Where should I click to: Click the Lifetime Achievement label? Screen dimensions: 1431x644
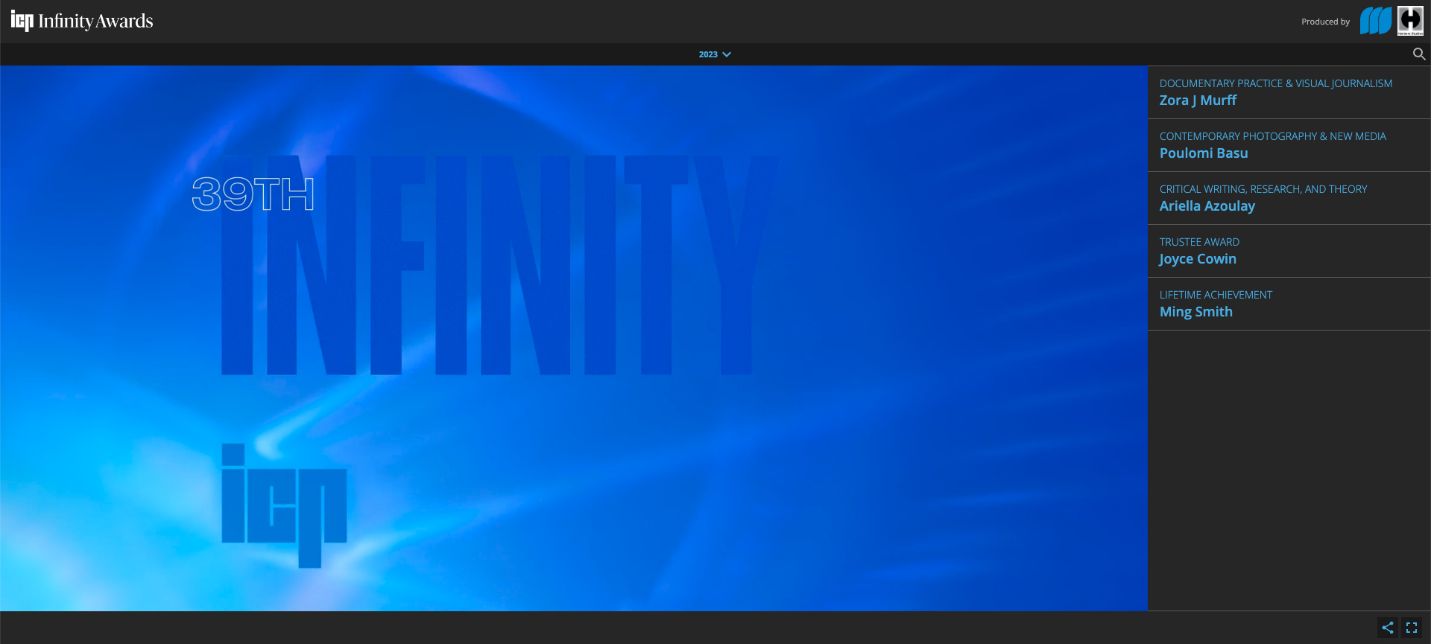click(x=1216, y=295)
